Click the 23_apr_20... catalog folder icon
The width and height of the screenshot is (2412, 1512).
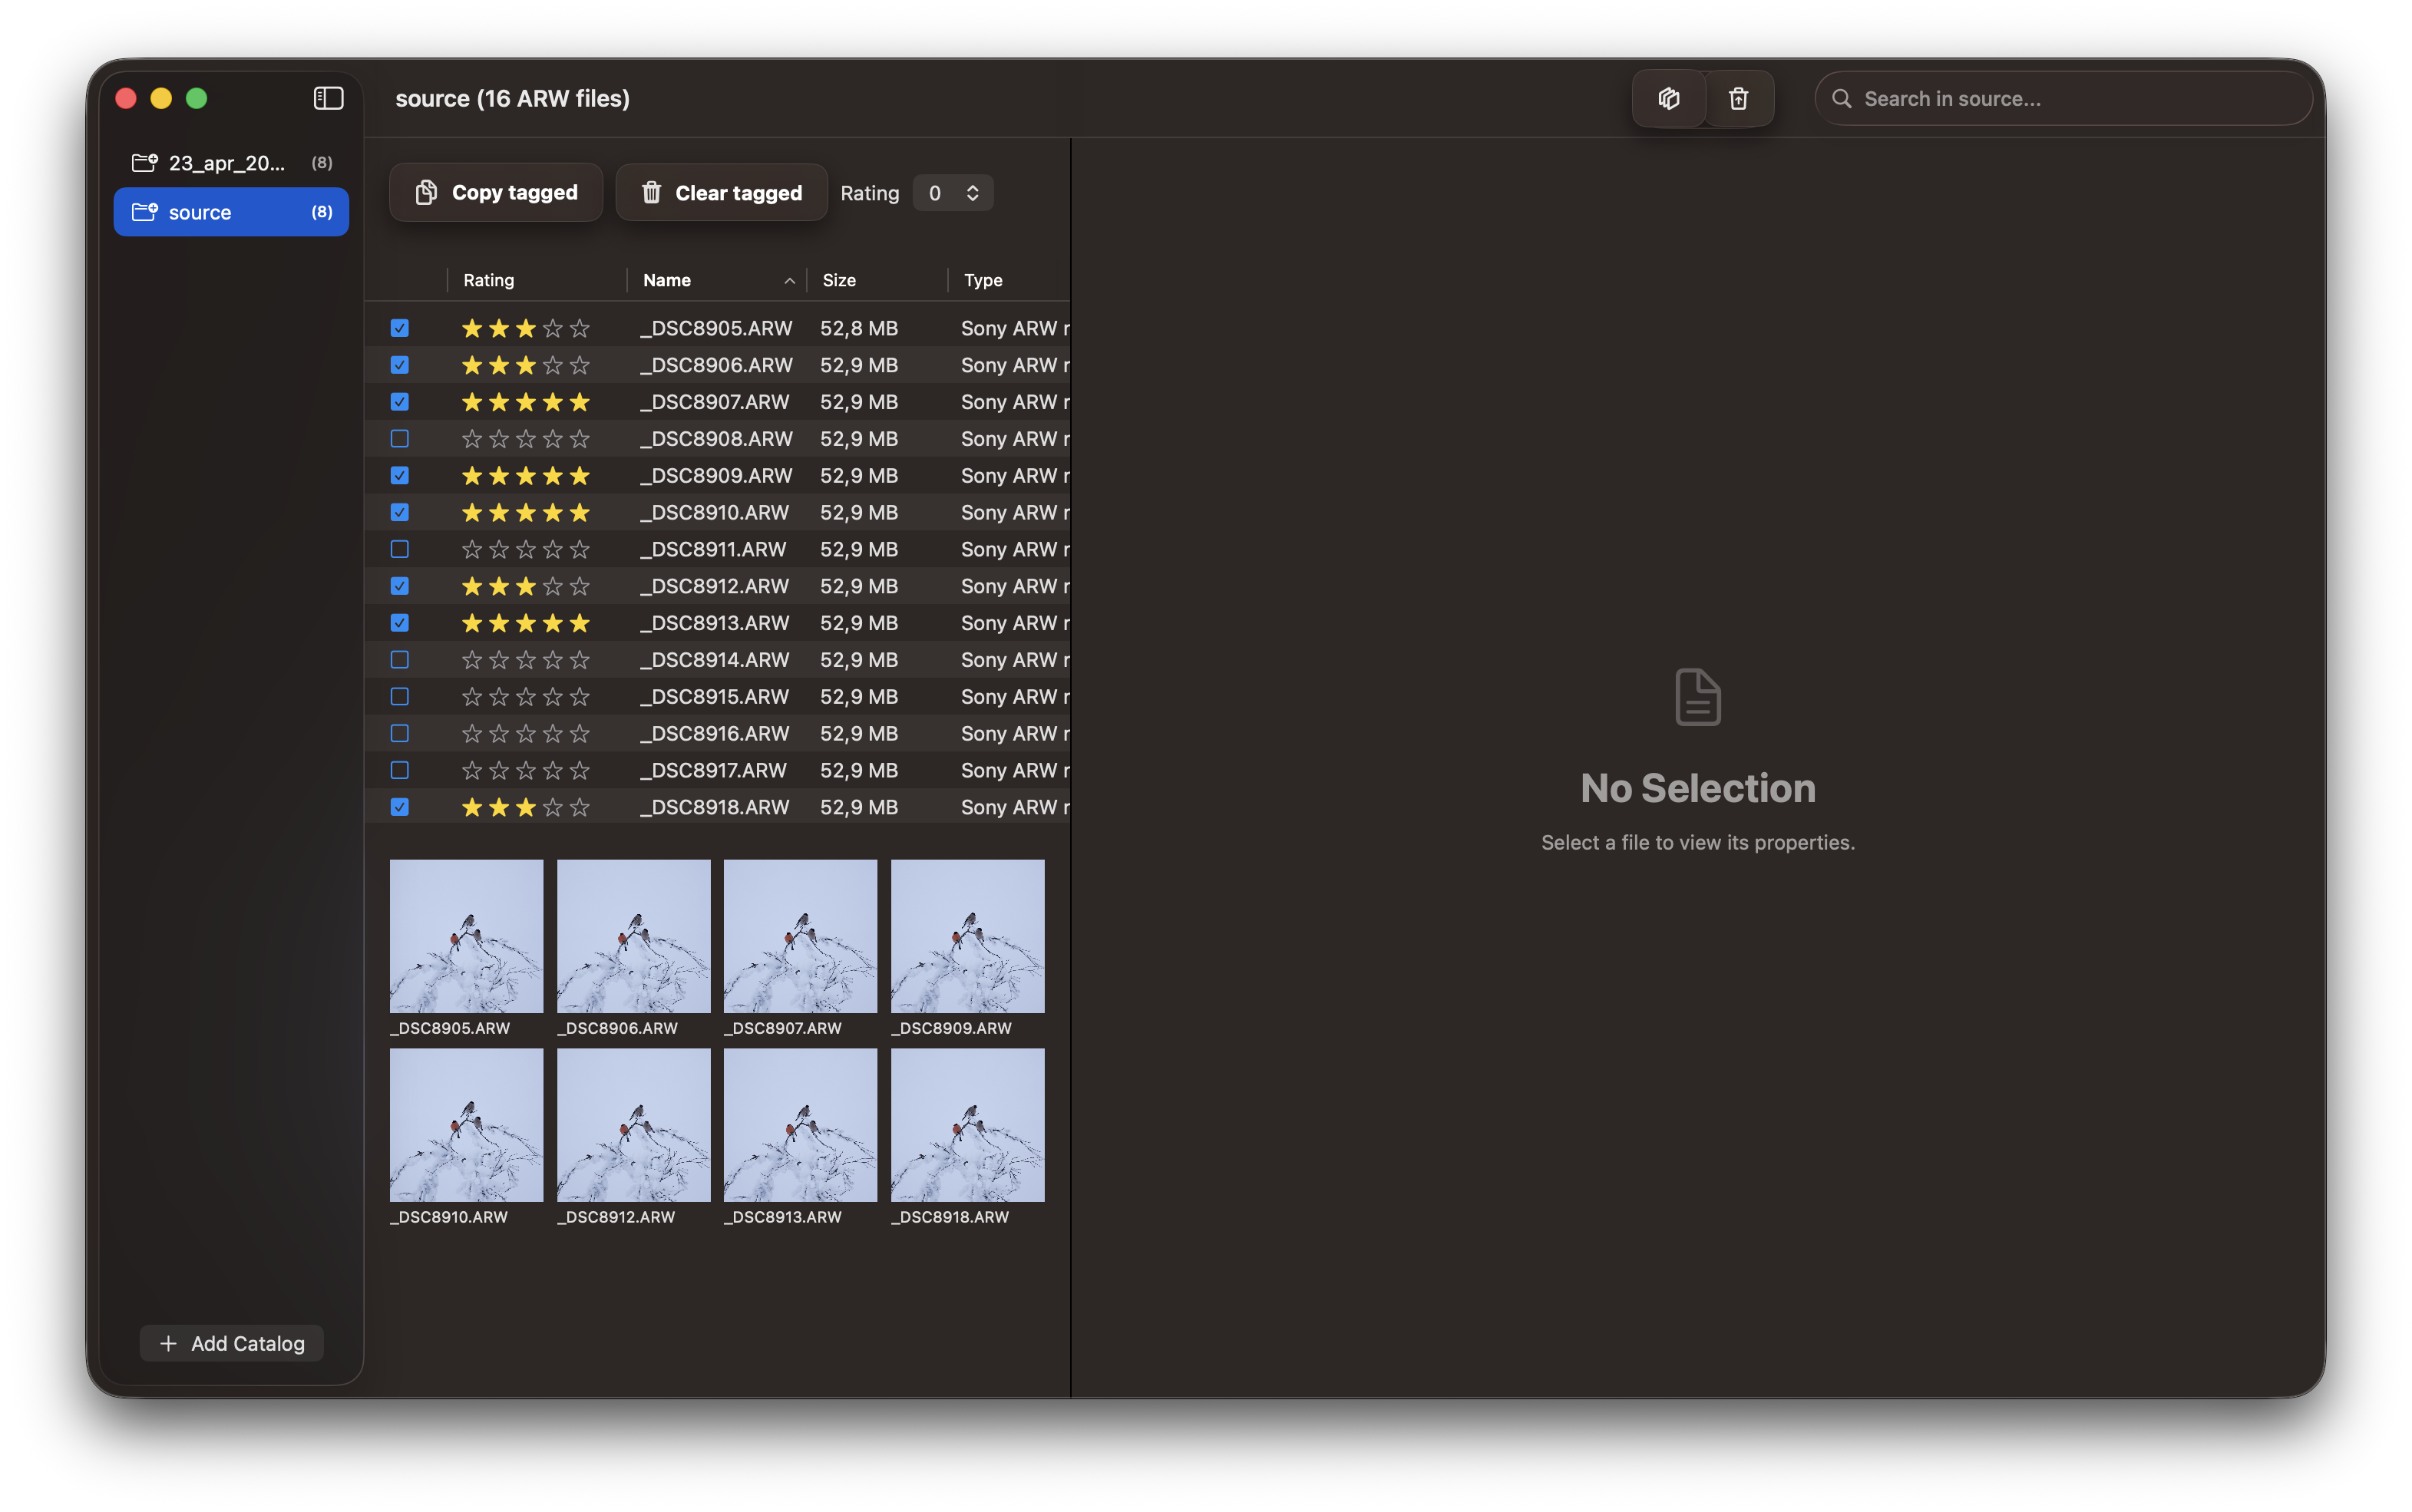point(145,162)
